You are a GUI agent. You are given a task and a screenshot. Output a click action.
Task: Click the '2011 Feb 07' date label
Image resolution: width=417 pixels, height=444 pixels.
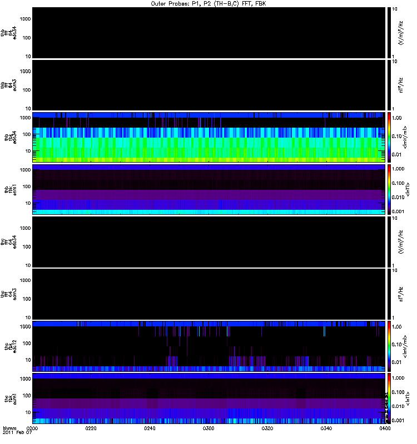tap(17, 432)
